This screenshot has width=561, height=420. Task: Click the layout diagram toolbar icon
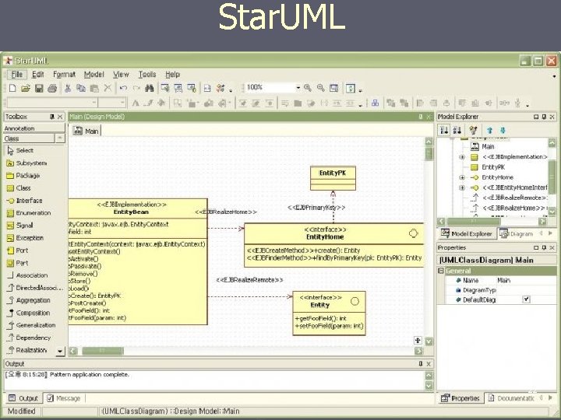click(375, 103)
